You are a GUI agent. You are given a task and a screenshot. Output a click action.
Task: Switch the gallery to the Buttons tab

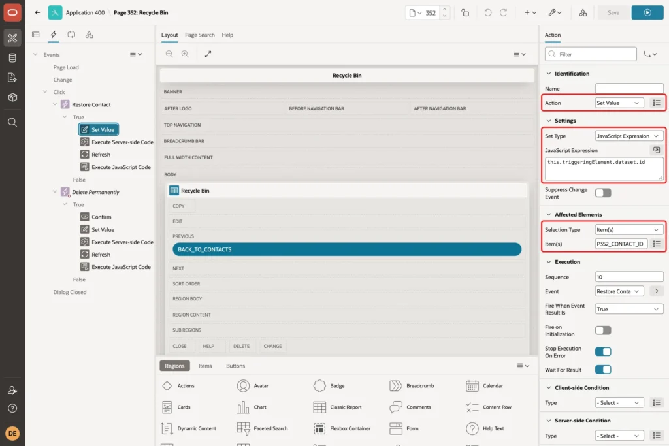tap(235, 366)
